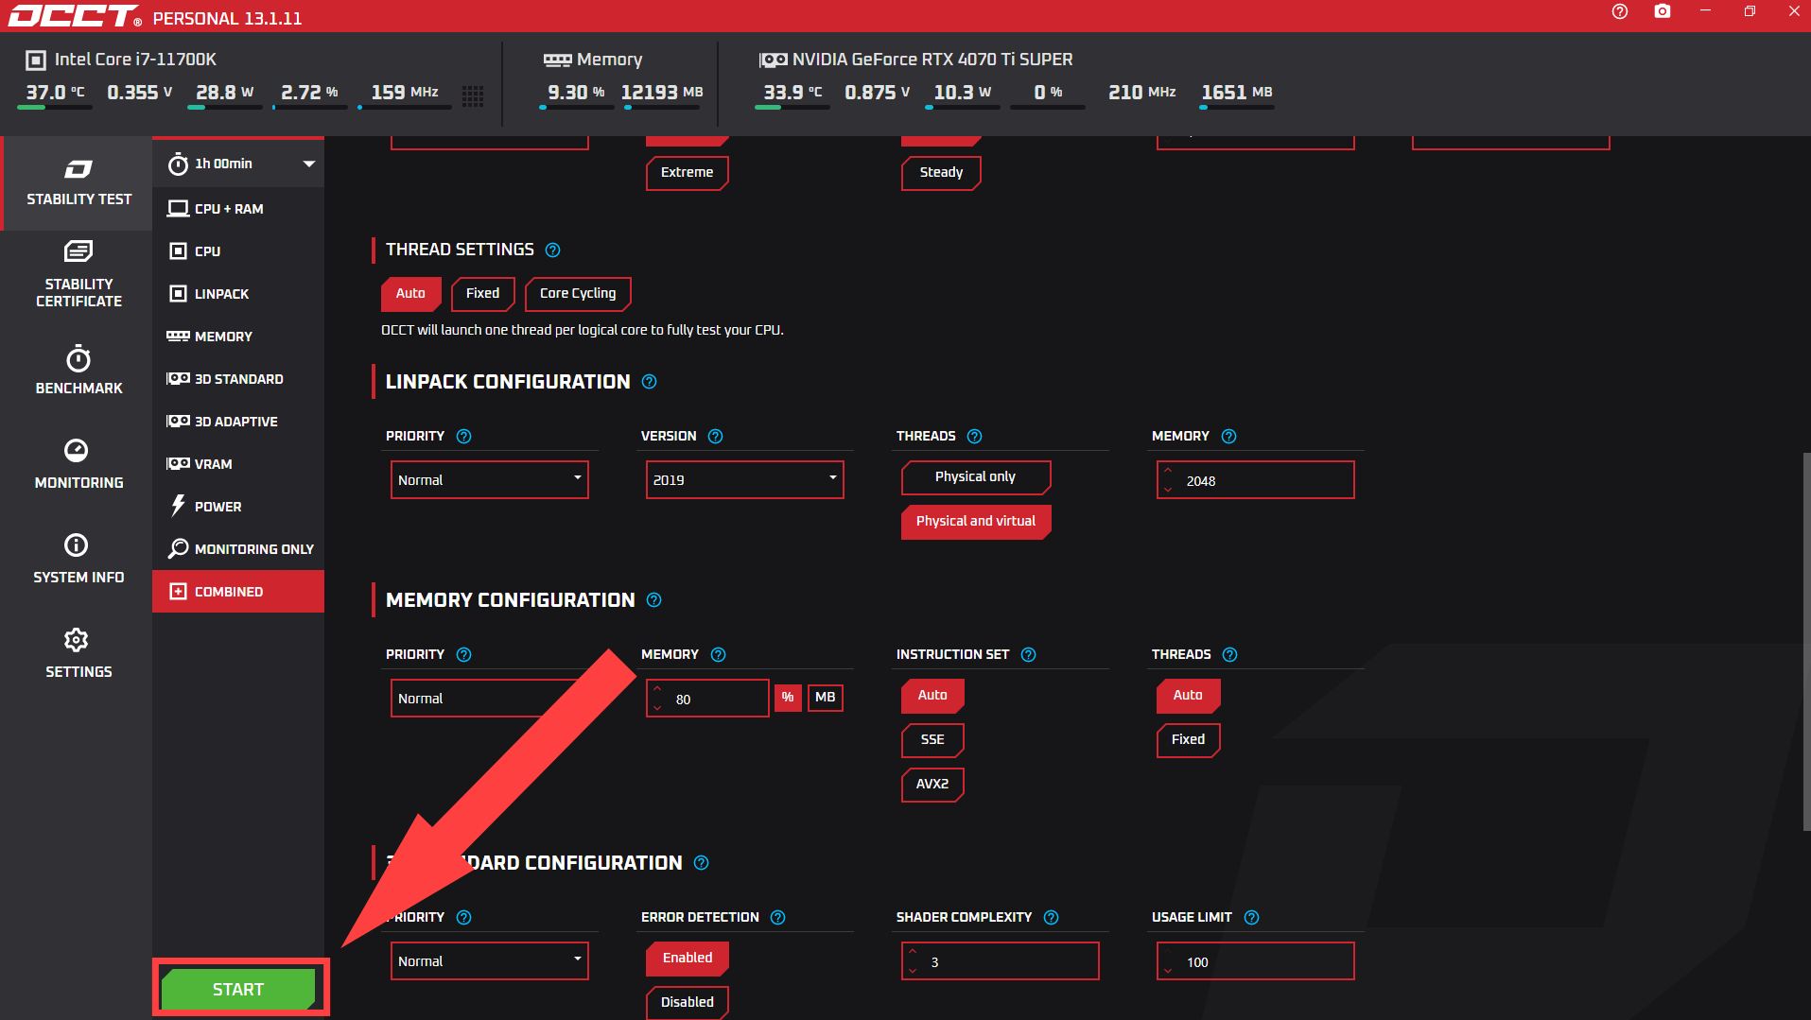Open the Settings gear
Image resolution: width=1811 pixels, height=1020 pixels.
(x=78, y=653)
